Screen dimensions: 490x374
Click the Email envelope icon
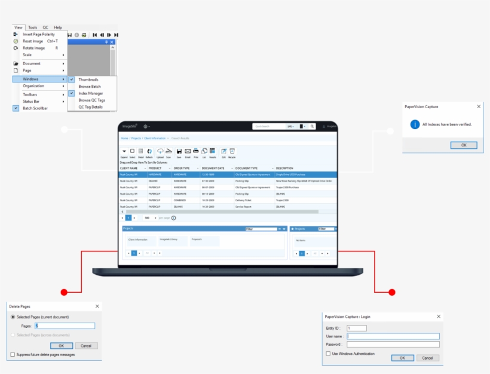tap(188, 151)
